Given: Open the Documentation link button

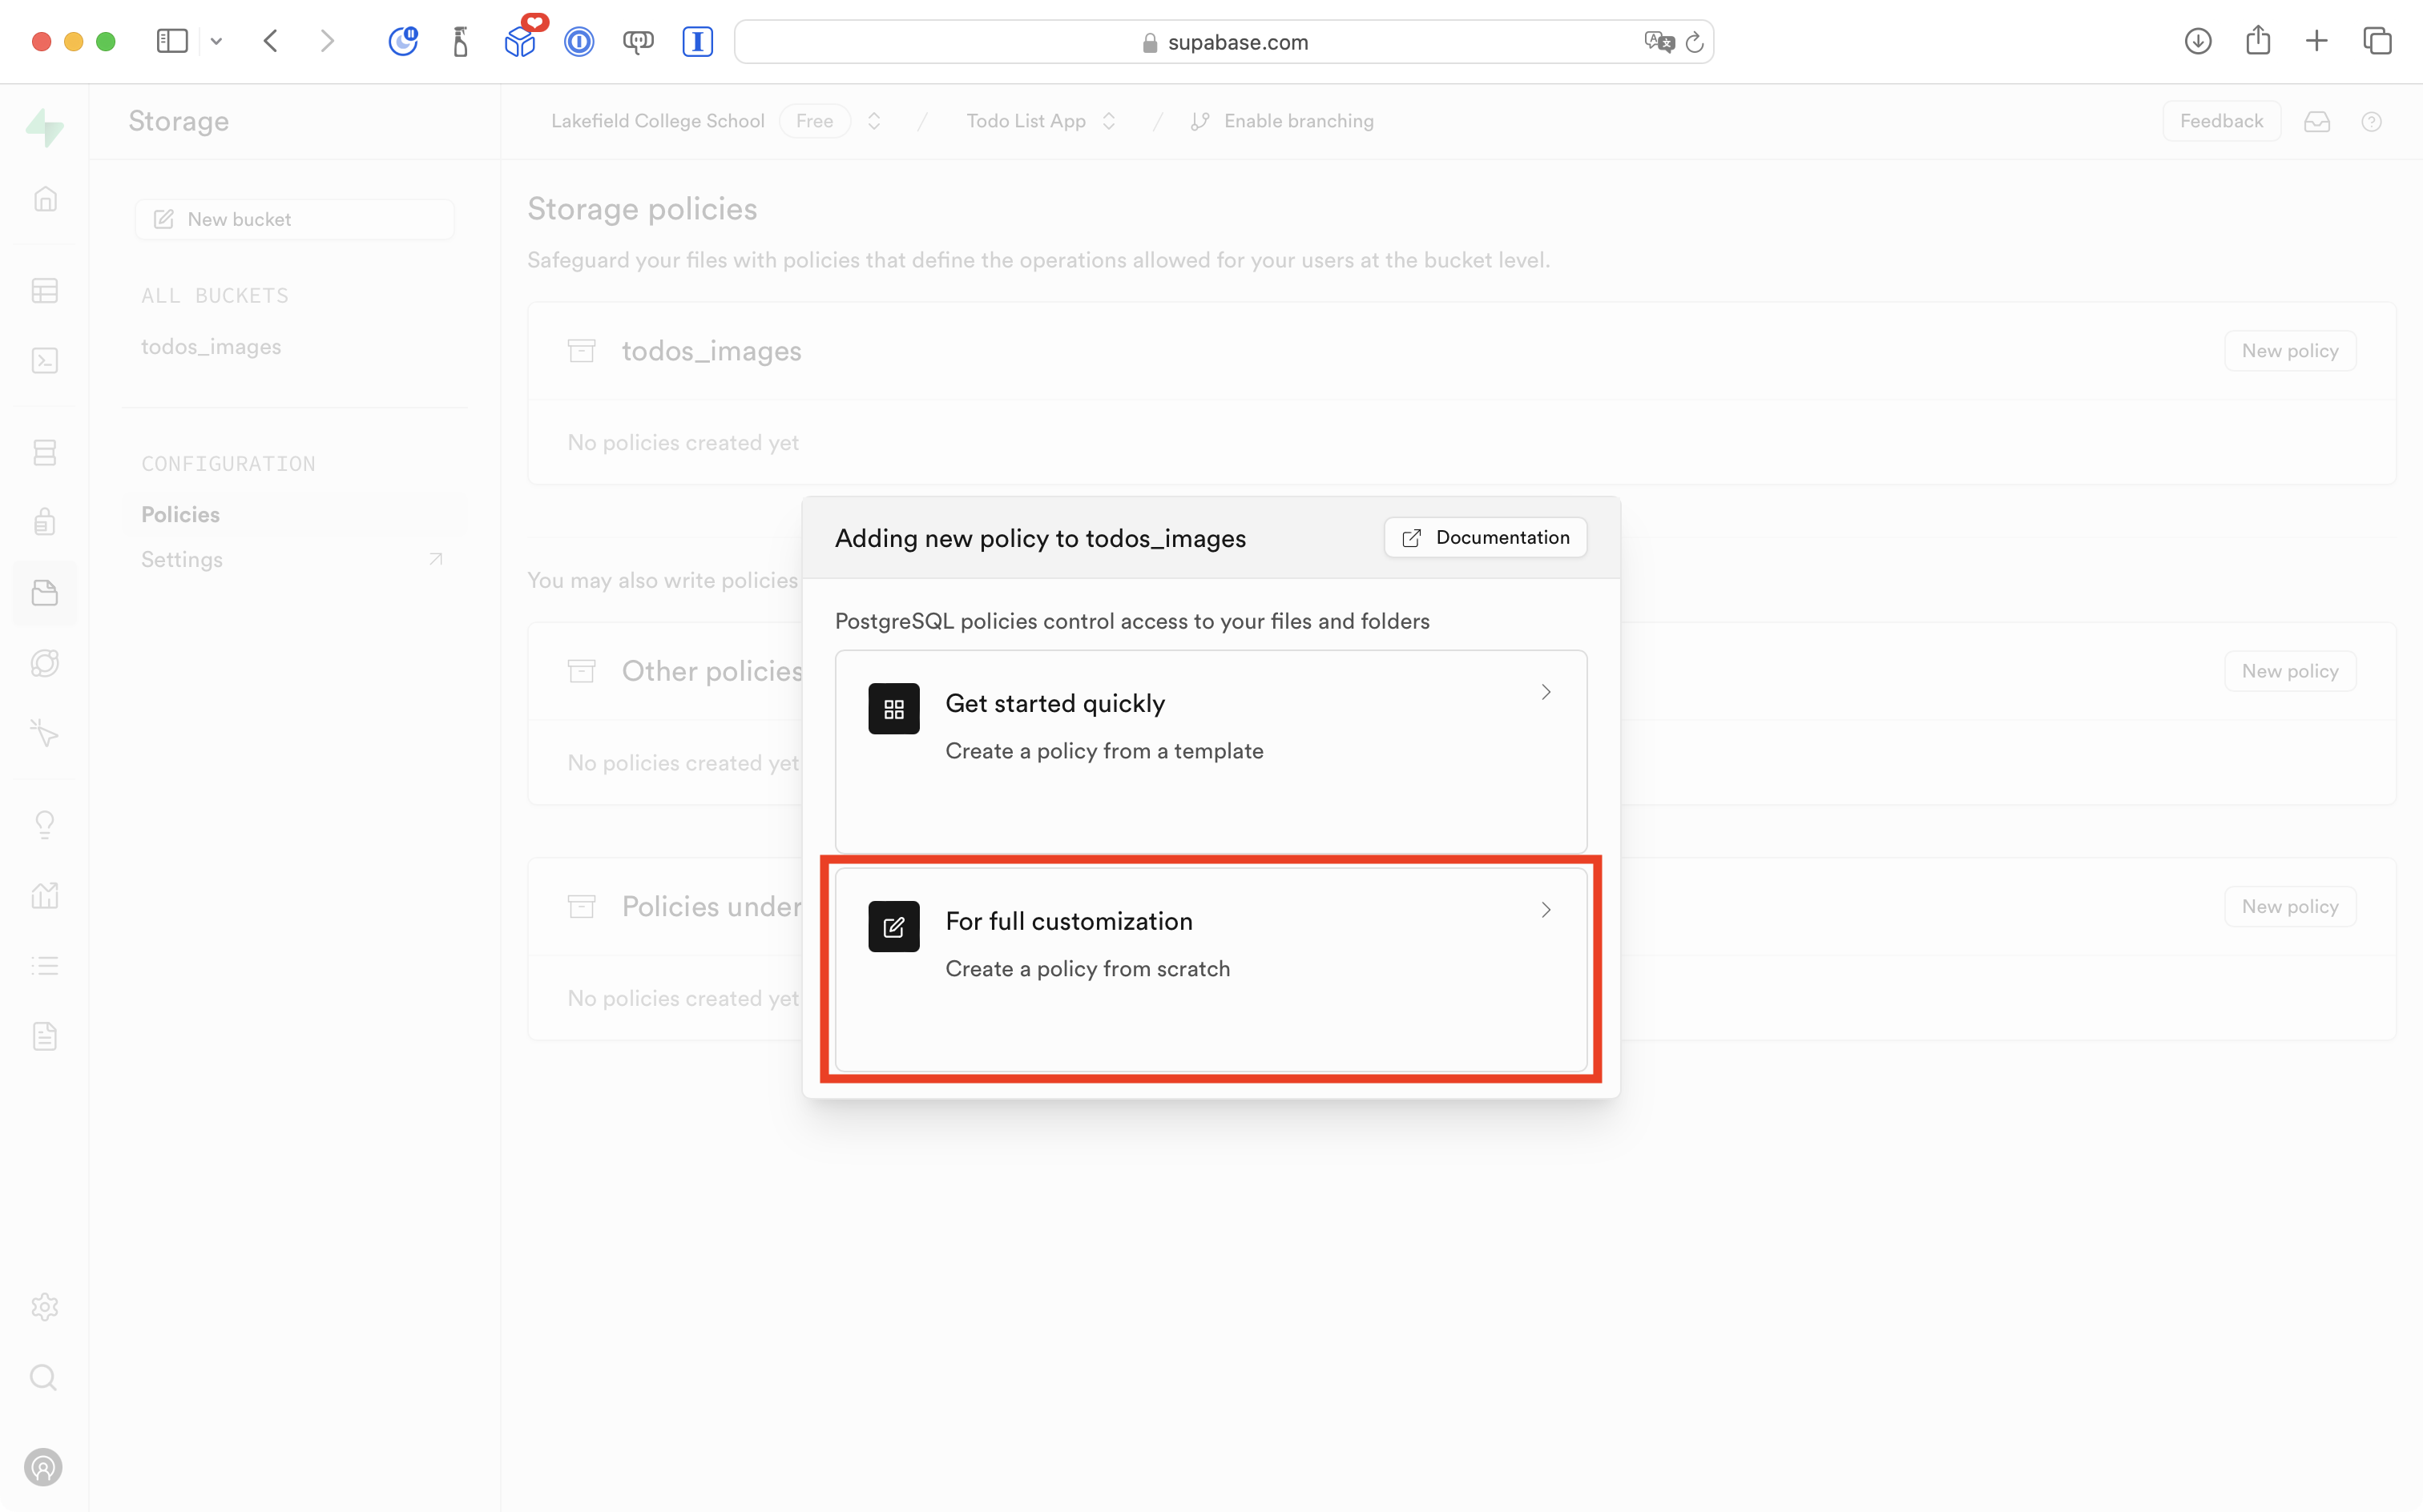Looking at the screenshot, I should 1486,538.
